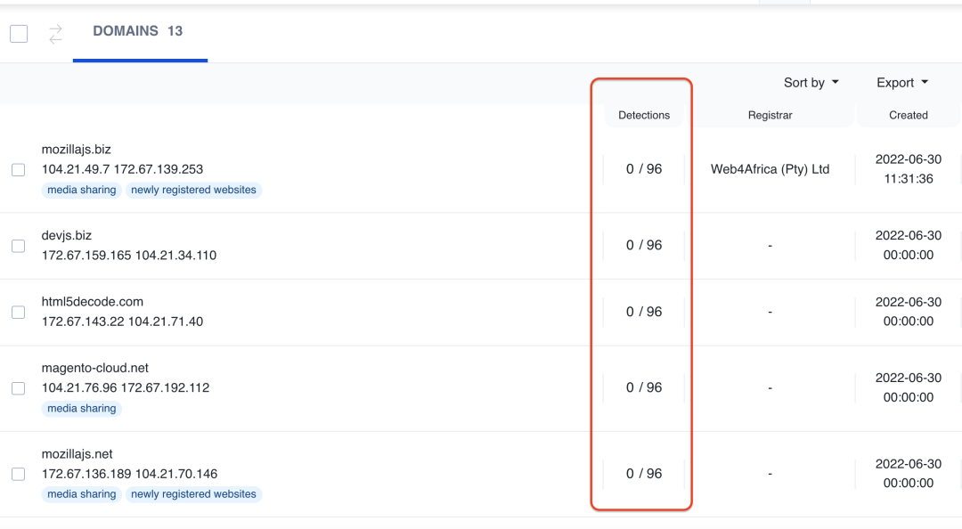Open magento-cloud.net domain details
The image size is (962, 529).
pyautogui.click(x=95, y=368)
